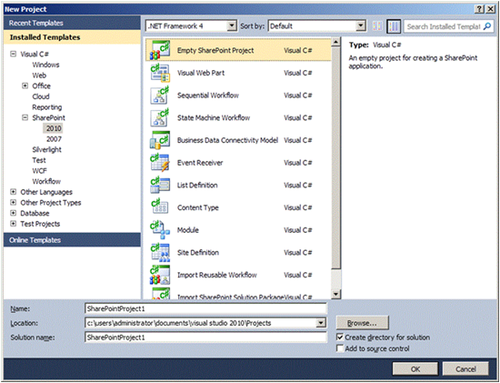Click the template list scroll down arrow
Screen dimensions: 500x383
point(335,294)
